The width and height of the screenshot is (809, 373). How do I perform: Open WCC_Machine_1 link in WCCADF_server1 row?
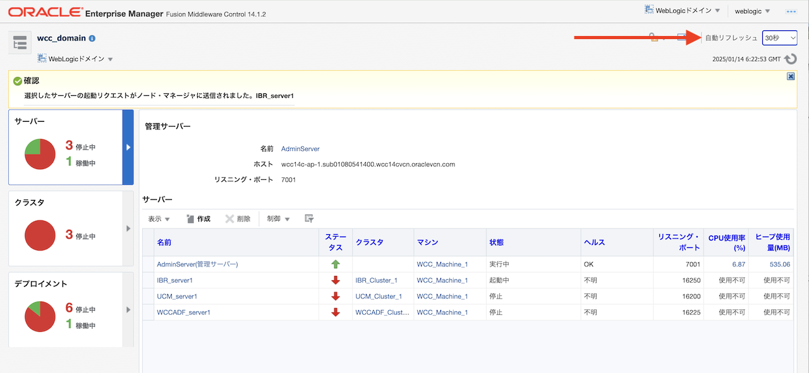(442, 312)
